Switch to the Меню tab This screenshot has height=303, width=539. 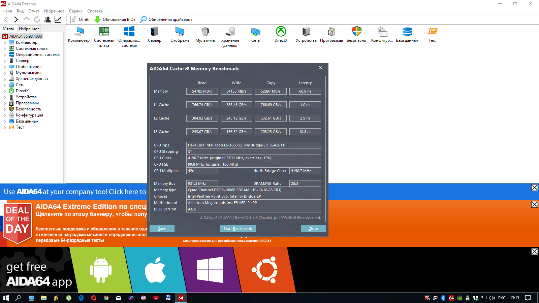(8, 28)
